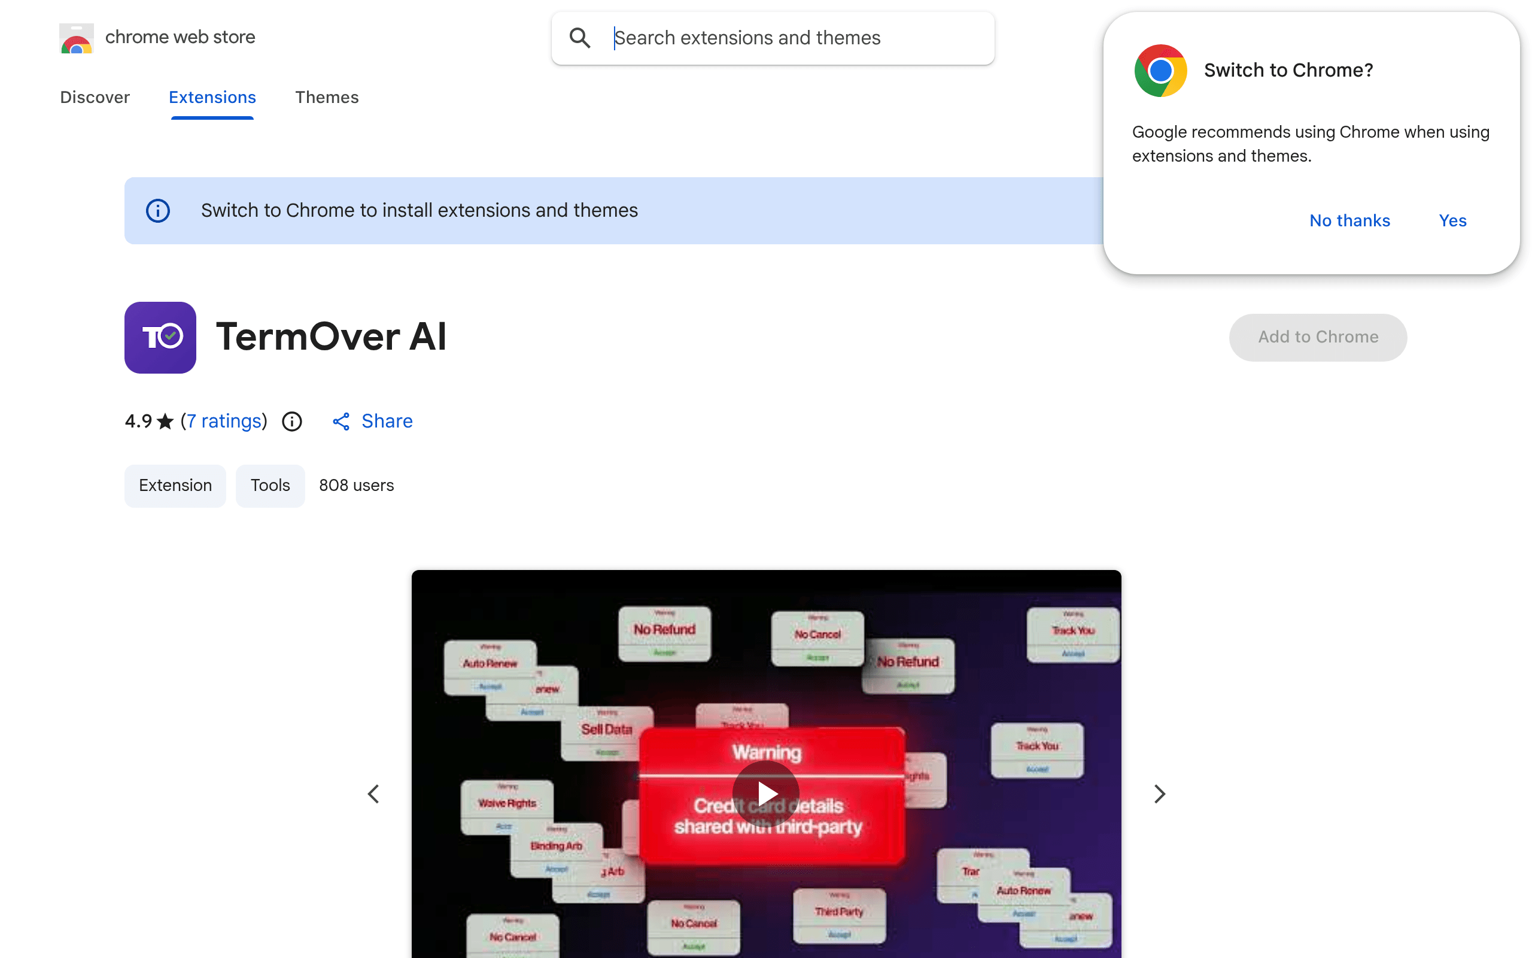Viewport: 1532px width, 958px height.
Task: Click the chrome web store title text
Action: point(180,37)
